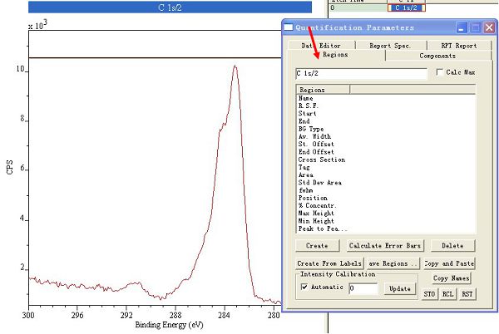
Task: Enable the Calc Max checkbox
Action: [x=441, y=73]
